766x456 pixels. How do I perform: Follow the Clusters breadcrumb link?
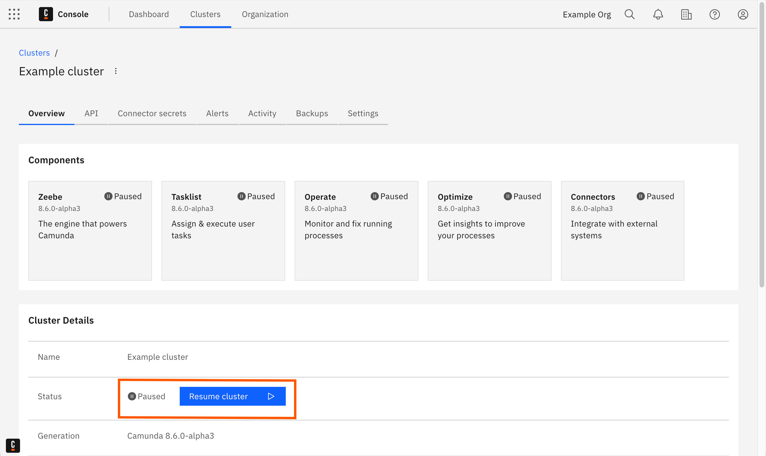tap(34, 53)
